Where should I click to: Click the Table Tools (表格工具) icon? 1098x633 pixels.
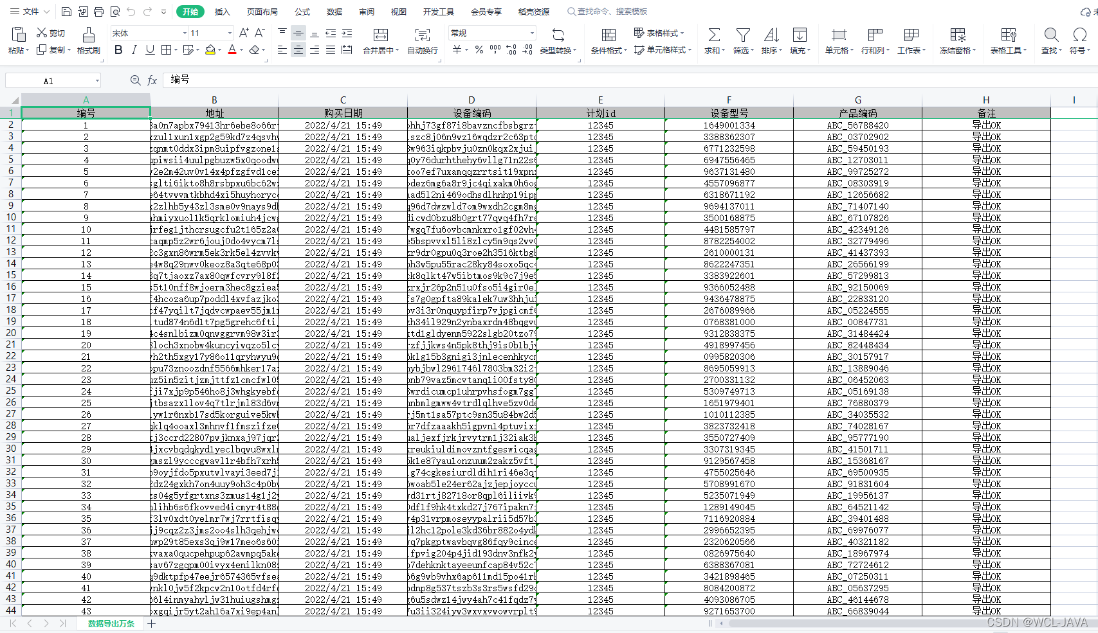coord(1009,35)
